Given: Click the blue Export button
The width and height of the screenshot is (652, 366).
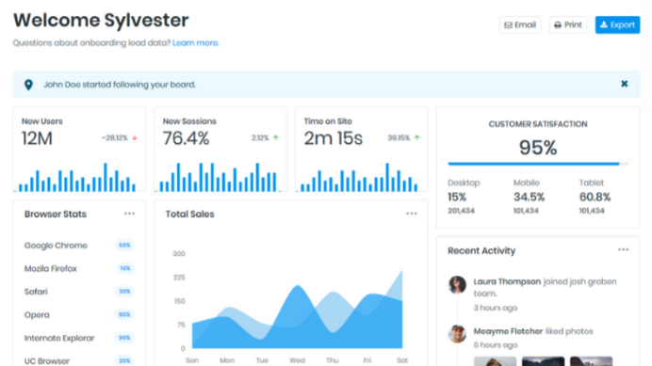Looking at the screenshot, I should click(617, 24).
